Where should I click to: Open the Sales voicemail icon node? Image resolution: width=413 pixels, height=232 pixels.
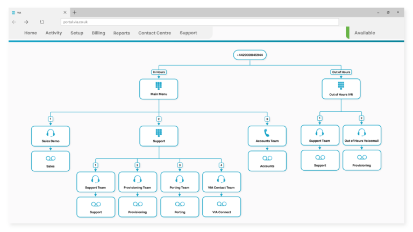coord(51,158)
